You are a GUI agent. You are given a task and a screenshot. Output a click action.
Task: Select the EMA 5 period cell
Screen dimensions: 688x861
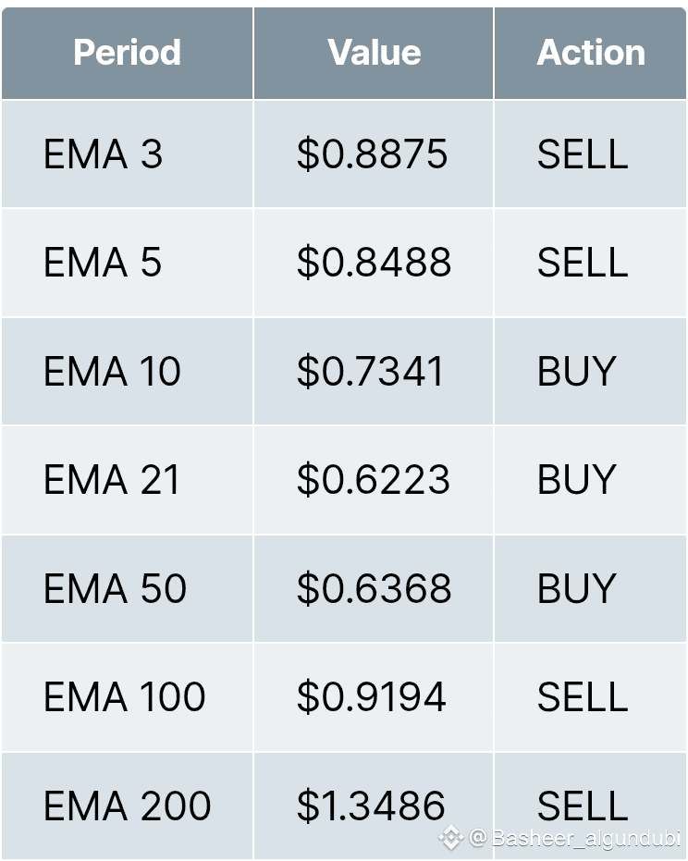tap(103, 263)
